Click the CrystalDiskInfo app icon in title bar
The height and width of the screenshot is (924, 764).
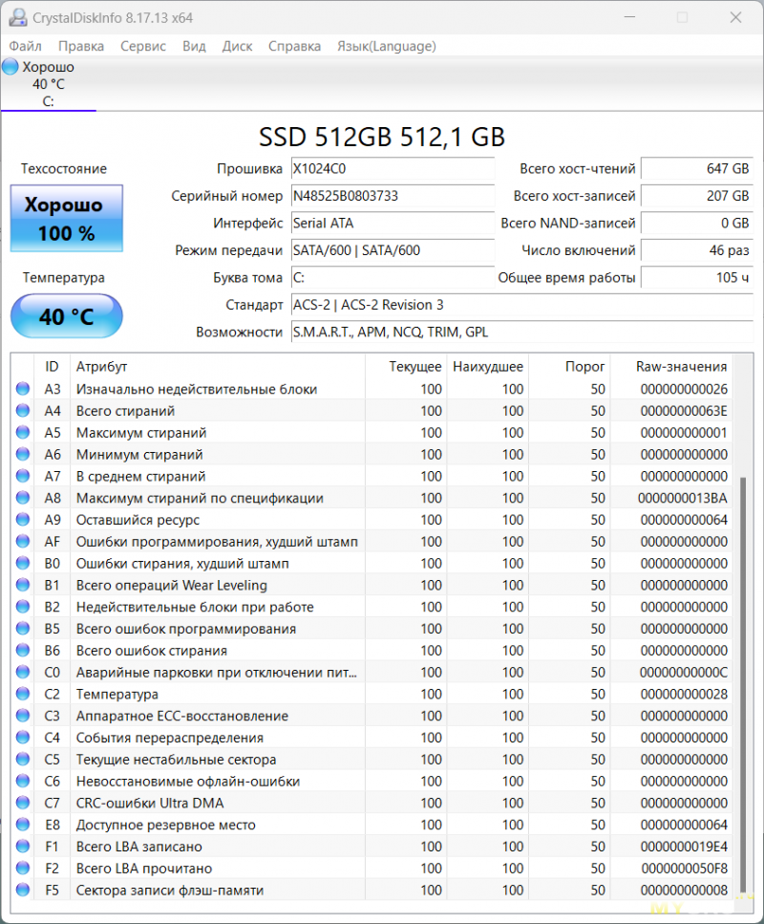pyautogui.click(x=18, y=18)
